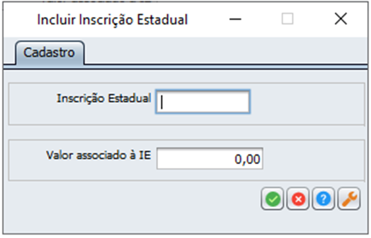Viewport: 371px width, 238px height.
Task: Click the Incluir Inscrição Estadual title bar
Action: pos(113,19)
